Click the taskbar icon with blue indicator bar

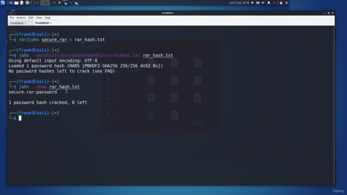pos(65,3)
